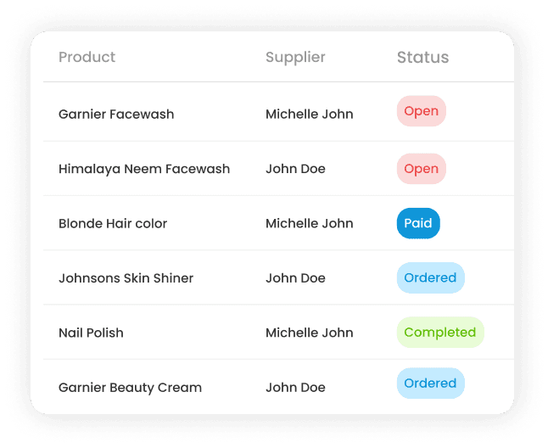Click supplier Michelle John for Garnier Facewash

[310, 115]
